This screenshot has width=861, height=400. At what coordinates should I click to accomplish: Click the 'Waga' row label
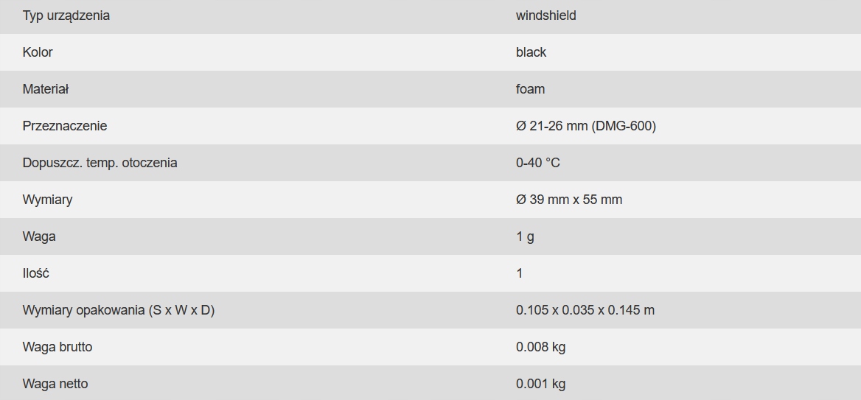tap(39, 236)
